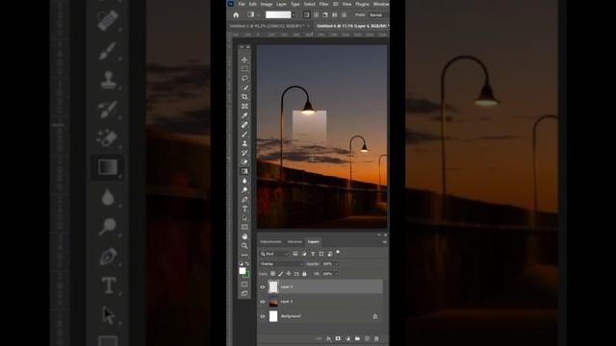Switch to the Libraries tab
616x346 pixels.
pyautogui.click(x=295, y=241)
